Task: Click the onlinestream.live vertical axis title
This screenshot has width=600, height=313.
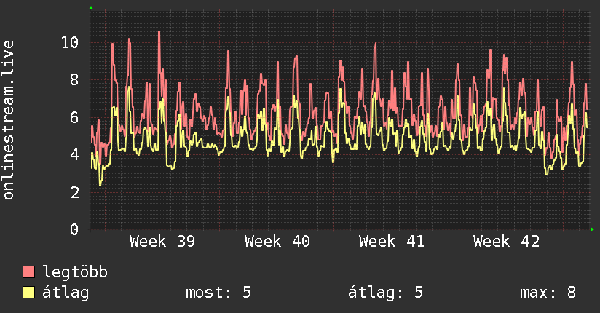Action: point(8,120)
